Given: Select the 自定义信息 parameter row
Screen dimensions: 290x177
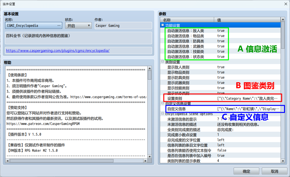Looking at the screenshot, I should tap(220, 109).
